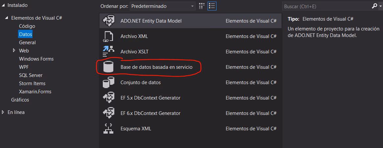Click Elementos de Visual C# in Esquema XML row
The width and height of the screenshot is (383, 148).
pos(251,129)
